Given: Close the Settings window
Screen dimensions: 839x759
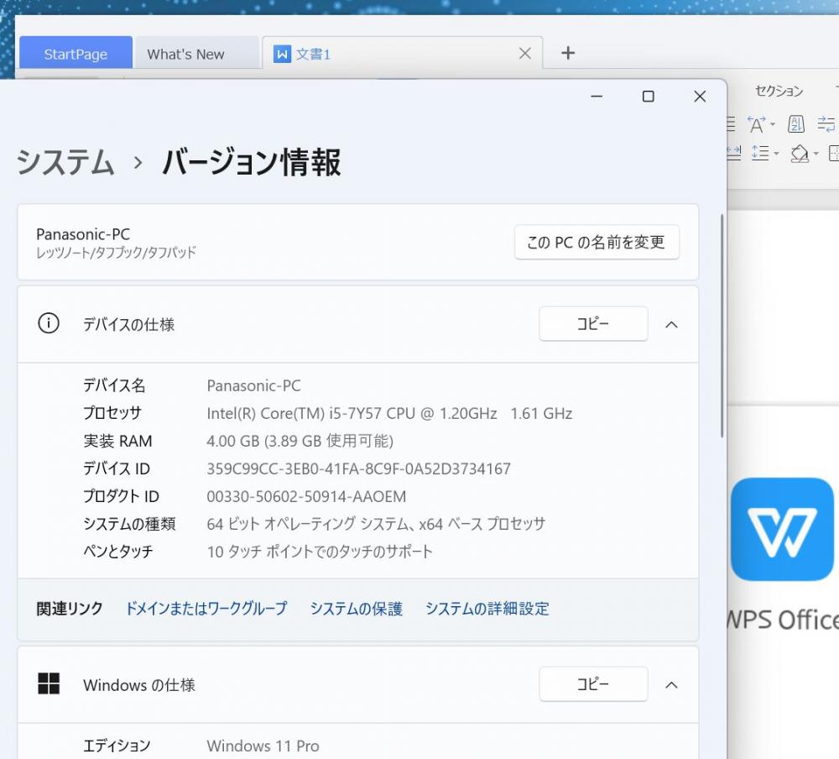Looking at the screenshot, I should [700, 97].
